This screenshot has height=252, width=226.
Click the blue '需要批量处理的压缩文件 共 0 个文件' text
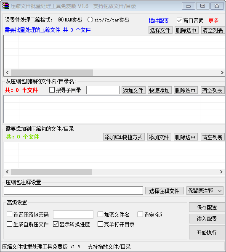tap(48, 30)
